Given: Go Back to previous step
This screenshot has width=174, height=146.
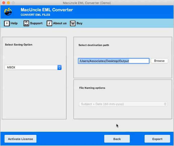Looking at the screenshot, I should pyautogui.click(x=117, y=139).
